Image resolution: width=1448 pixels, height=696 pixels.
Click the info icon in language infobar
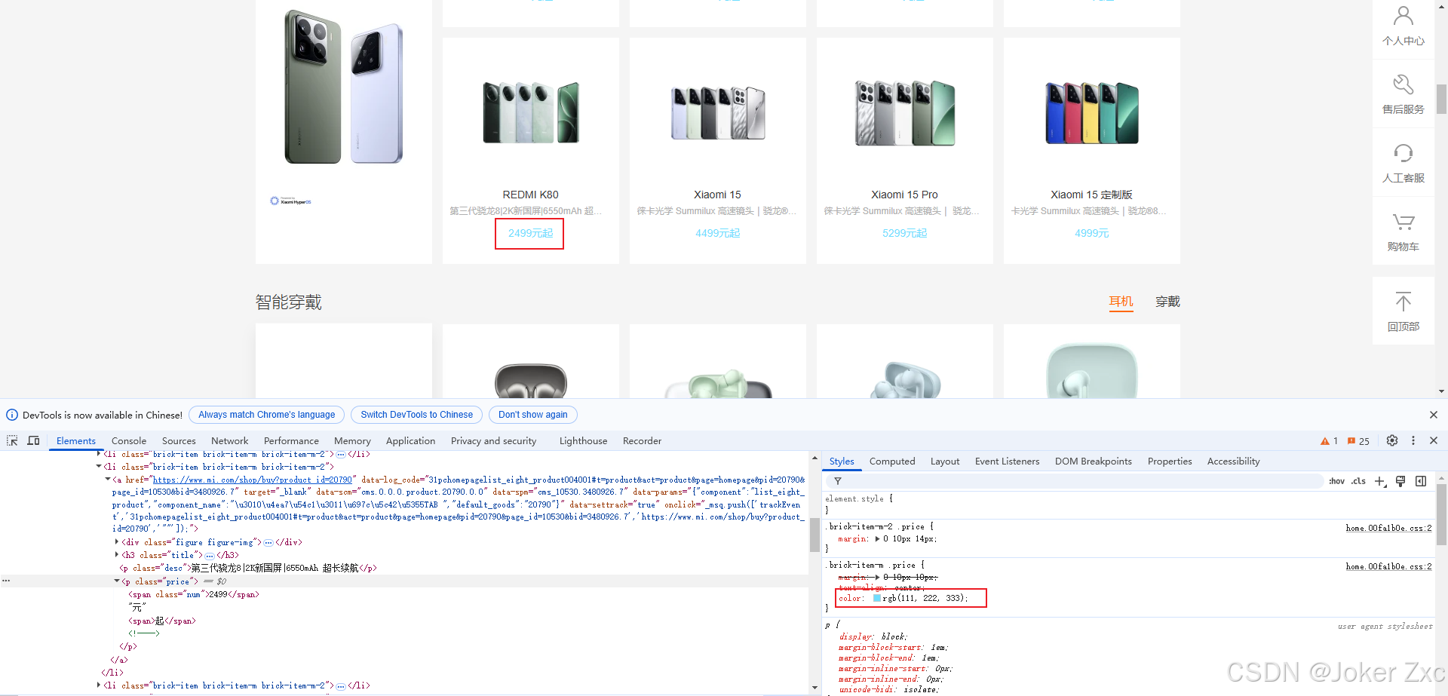12,415
